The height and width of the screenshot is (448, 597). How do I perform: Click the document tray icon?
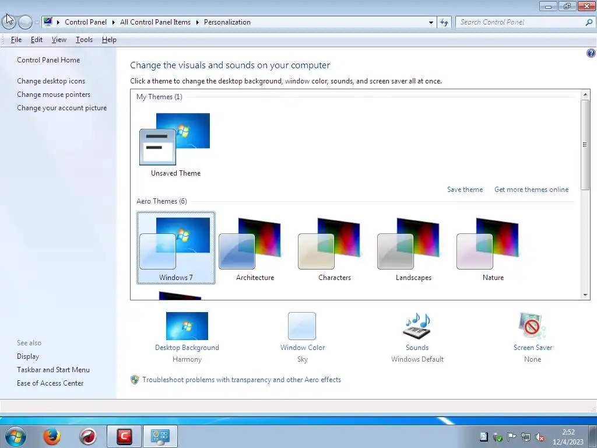[483, 436]
